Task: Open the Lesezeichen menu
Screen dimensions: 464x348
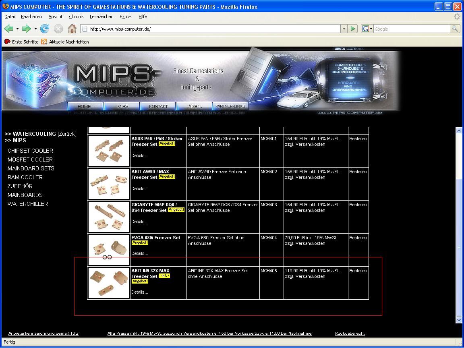Action: [x=101, y=17]
